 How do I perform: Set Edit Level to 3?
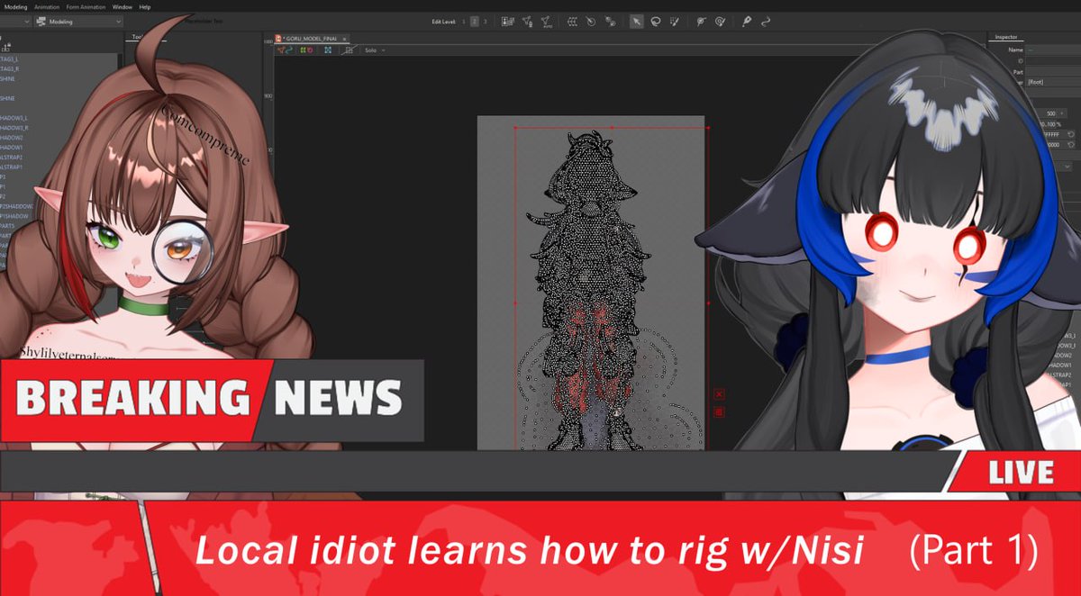click(x=486, y=22)
